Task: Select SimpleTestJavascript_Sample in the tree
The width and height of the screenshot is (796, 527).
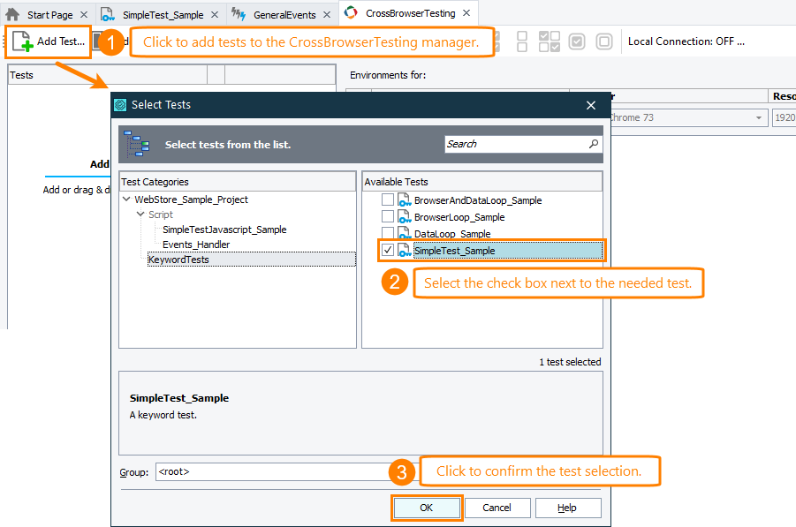Action: [x=224, y=230]
